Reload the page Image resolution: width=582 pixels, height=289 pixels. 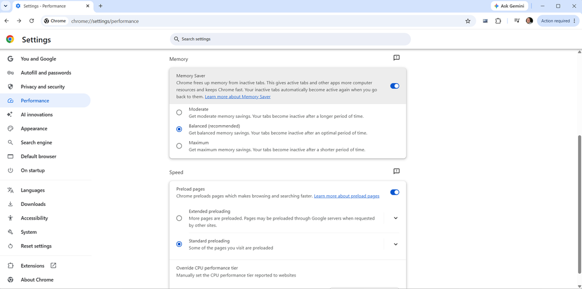[32, 21]
